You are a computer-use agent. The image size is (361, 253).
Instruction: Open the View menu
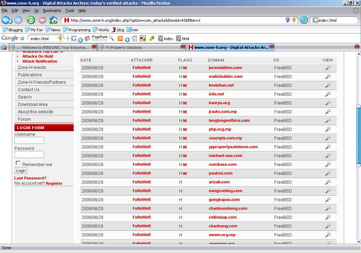point(26,11)
